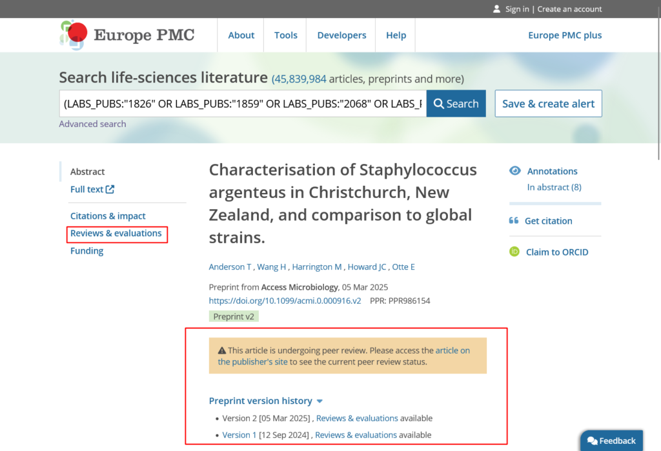Click inside the search query input field
Viewport: 661px width, 451px height.
[242, 104]
